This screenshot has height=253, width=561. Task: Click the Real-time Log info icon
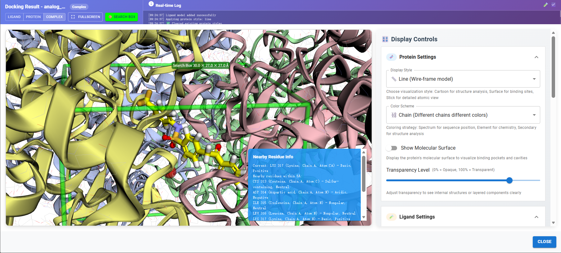151,4
